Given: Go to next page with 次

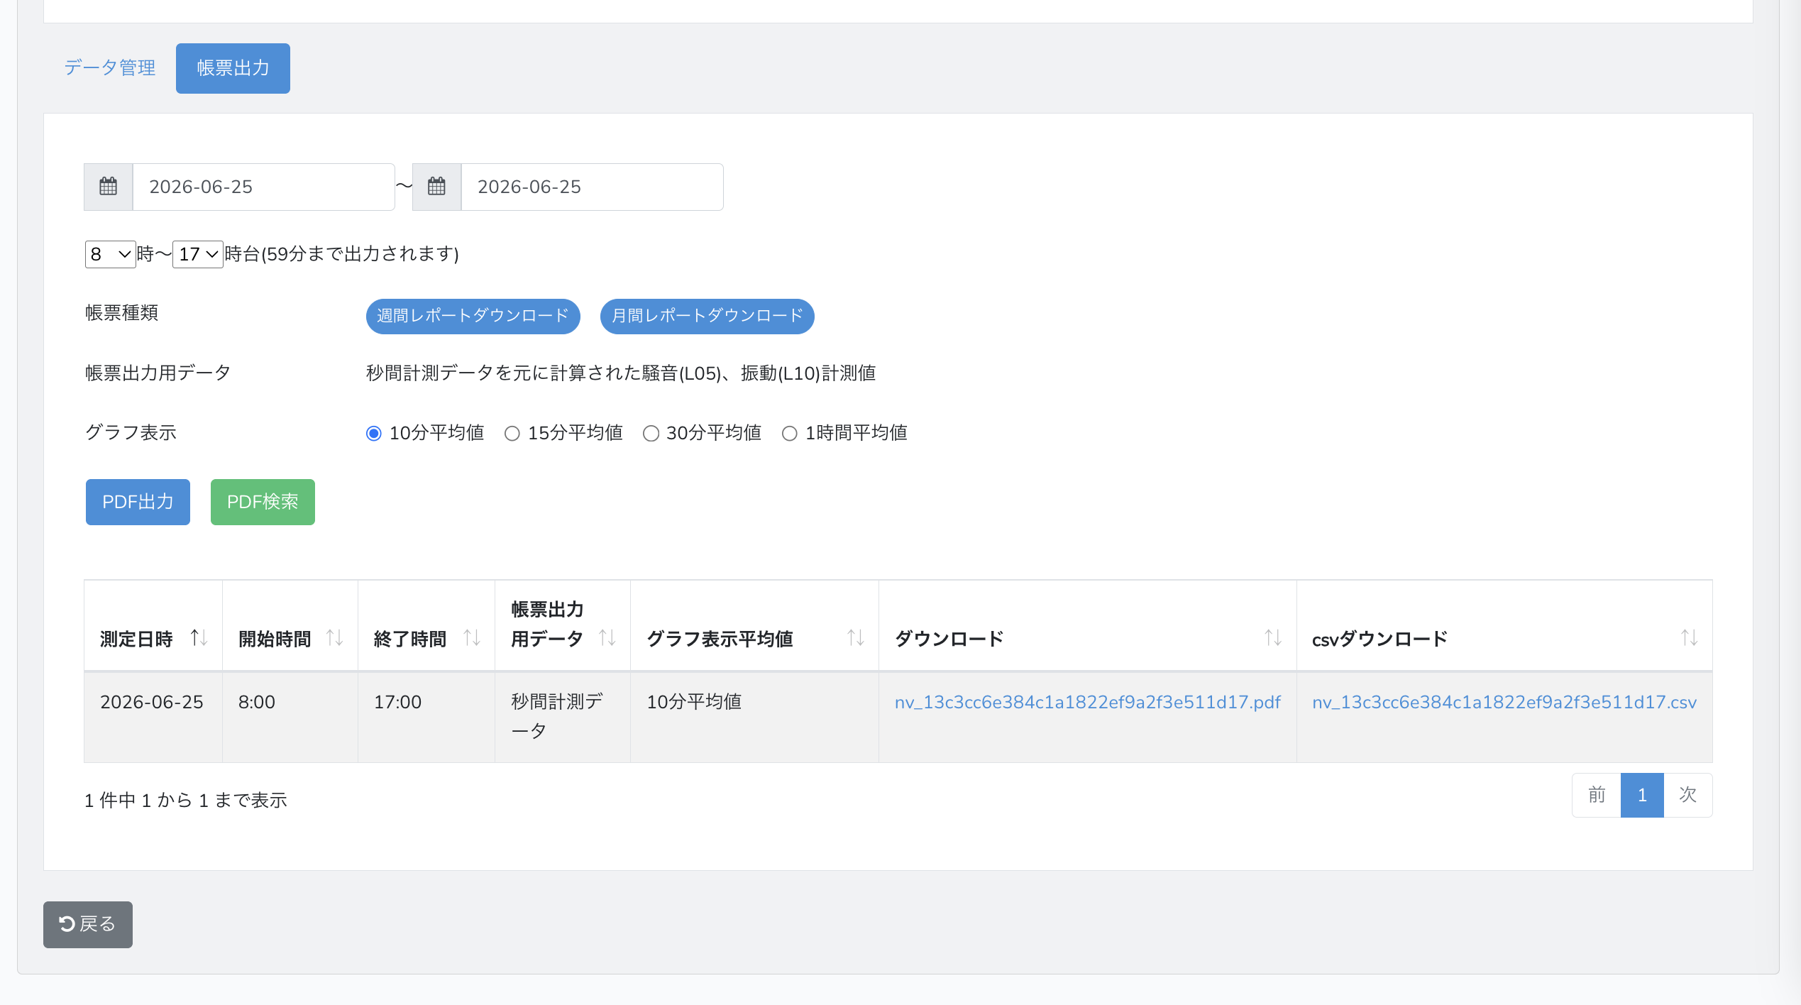Looking at the screenshot, I should (x=1688, y=796).
